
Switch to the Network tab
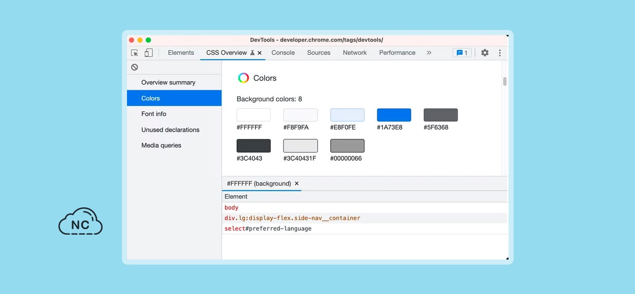coord(355,53)
